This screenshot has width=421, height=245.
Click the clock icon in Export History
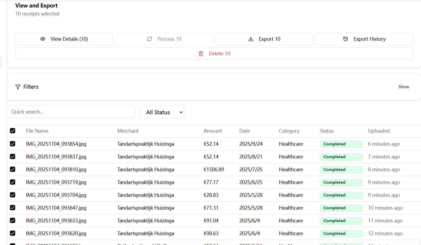(x=346, y=39)
